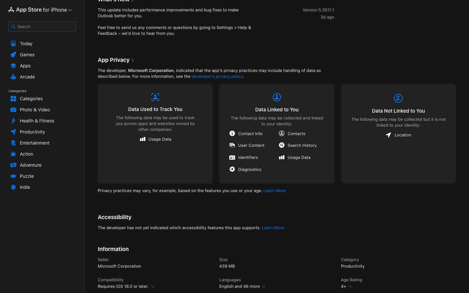This screenshot has height=293, width=469.
Task: Click Productivity value under Category
Action: (353, 266)
